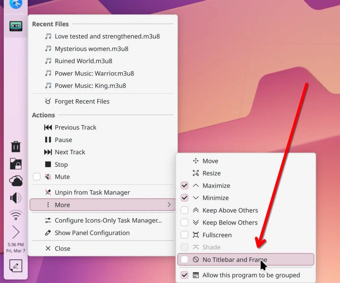Open Power Music: Warrior.m3u8
Image resolution: width=340 pixels, height=283 pixels.
tap(103, 74)
